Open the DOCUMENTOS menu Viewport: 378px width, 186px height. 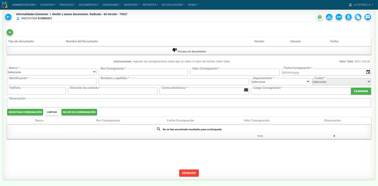point(89,5)
